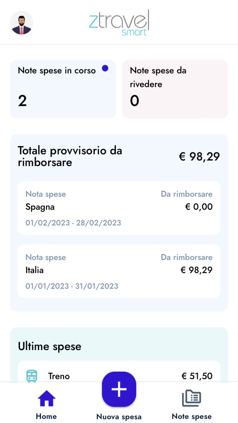Tap the Ultime spese section header
The image size is (238, 423).
[x=49, y=346]
